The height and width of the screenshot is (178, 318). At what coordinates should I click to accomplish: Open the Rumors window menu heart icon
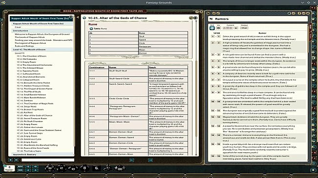[x=208, y=13]
